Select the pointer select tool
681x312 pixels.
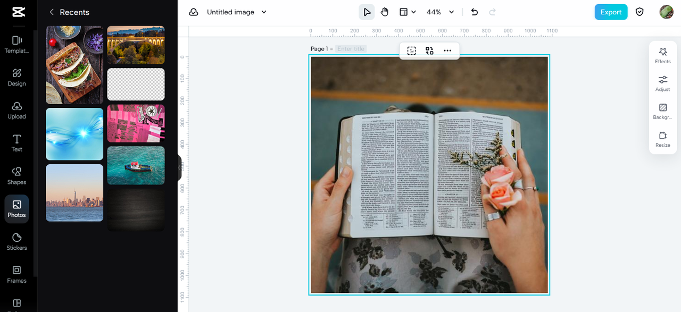367,12
